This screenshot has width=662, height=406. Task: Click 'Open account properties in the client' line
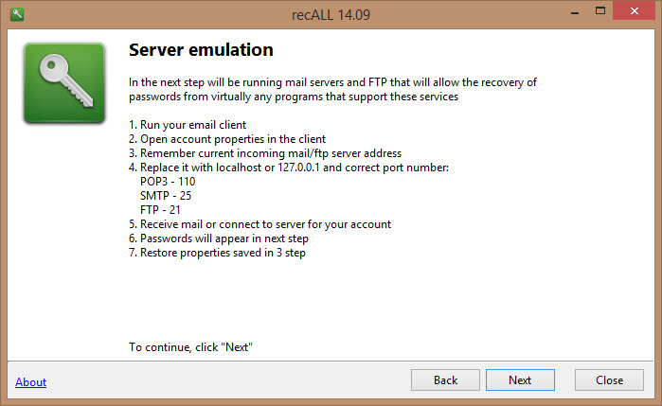click(x=227, y=139)
